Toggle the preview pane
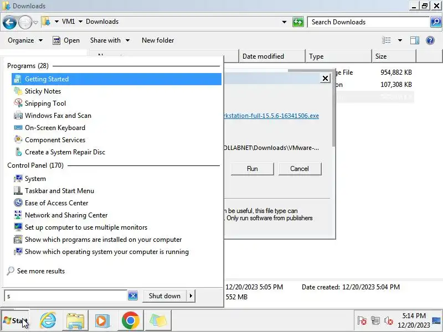This screenshot has height=332, width=443. [x=414, y=40]
